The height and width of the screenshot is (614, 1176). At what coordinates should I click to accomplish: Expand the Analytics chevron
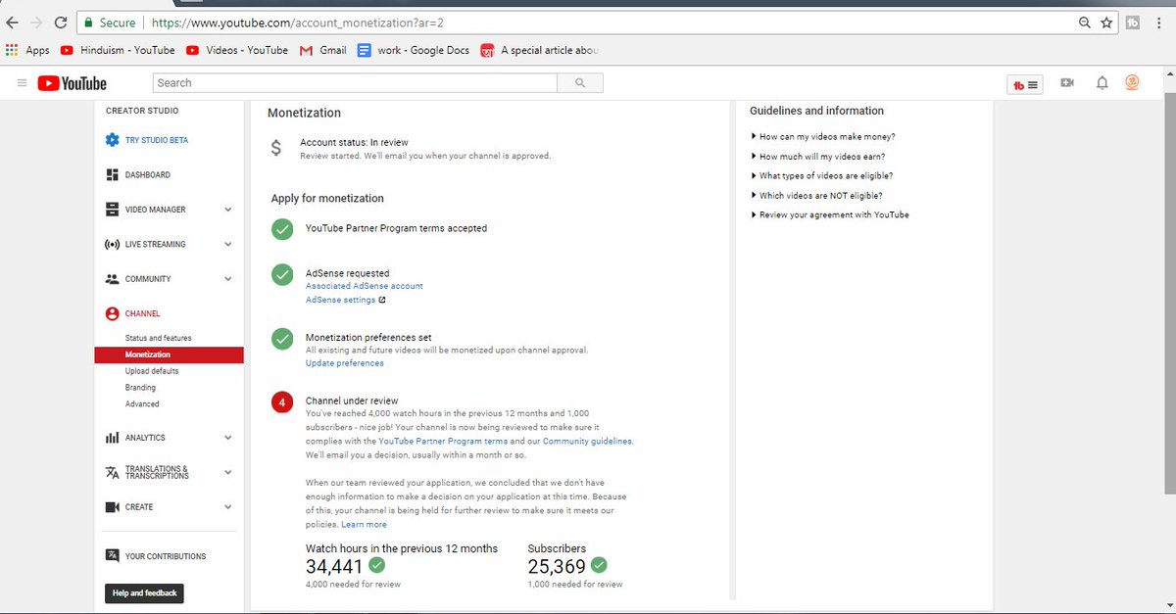[227, 438]
